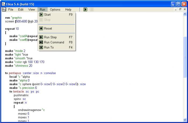Select Run Step from the menu

coord(56,37)
